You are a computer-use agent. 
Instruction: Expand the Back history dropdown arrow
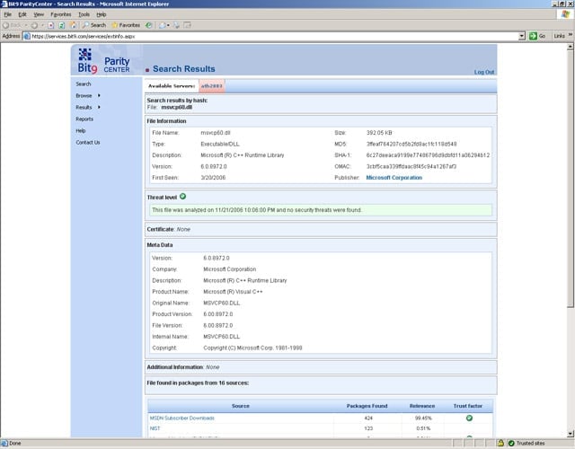[26, 25]
